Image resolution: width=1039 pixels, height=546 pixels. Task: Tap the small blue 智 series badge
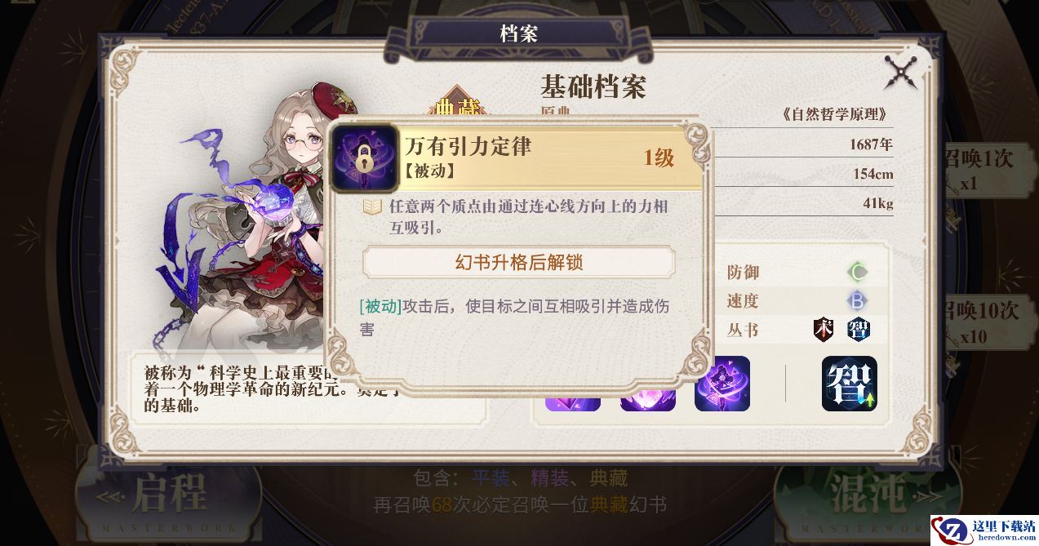(857, 329)
